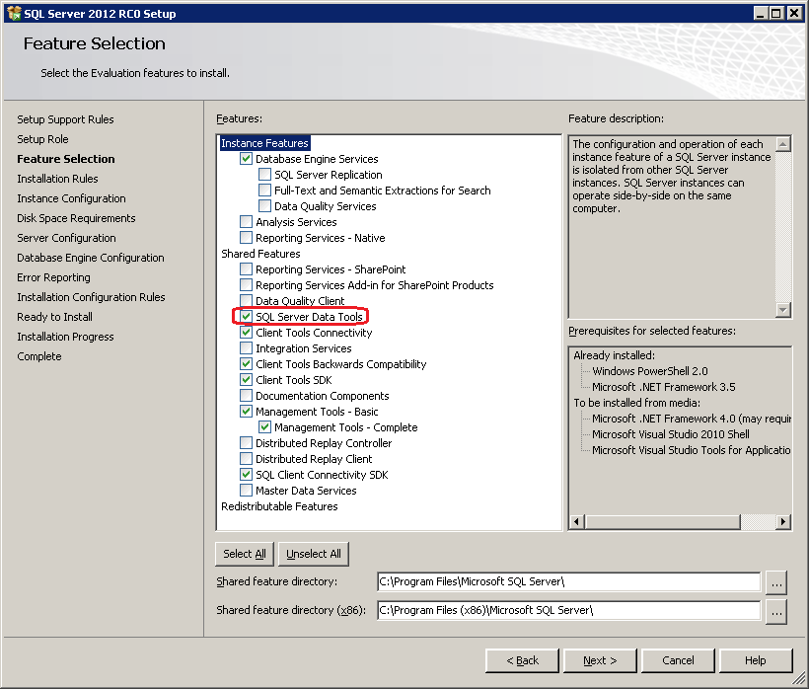This screenshot has width=809, height=689.
Task: Toggle the Database Engine Services checkbox
Action: [246, 159]
